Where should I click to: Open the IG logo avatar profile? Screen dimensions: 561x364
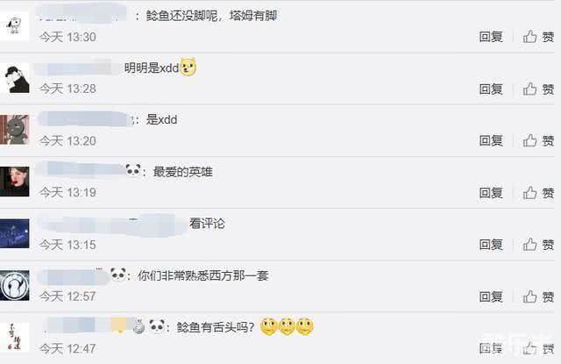14,285
